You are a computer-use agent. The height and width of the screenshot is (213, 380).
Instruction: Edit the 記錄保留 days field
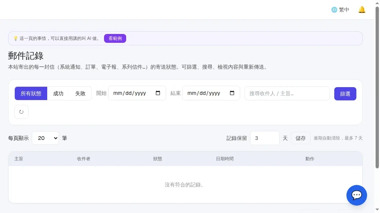pyautogui.click(x=265, y=138)
